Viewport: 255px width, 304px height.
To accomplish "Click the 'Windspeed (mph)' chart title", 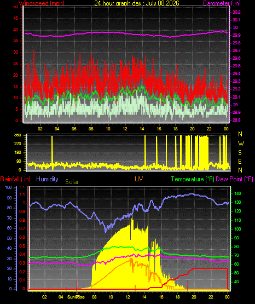I will tap(42, 3).
